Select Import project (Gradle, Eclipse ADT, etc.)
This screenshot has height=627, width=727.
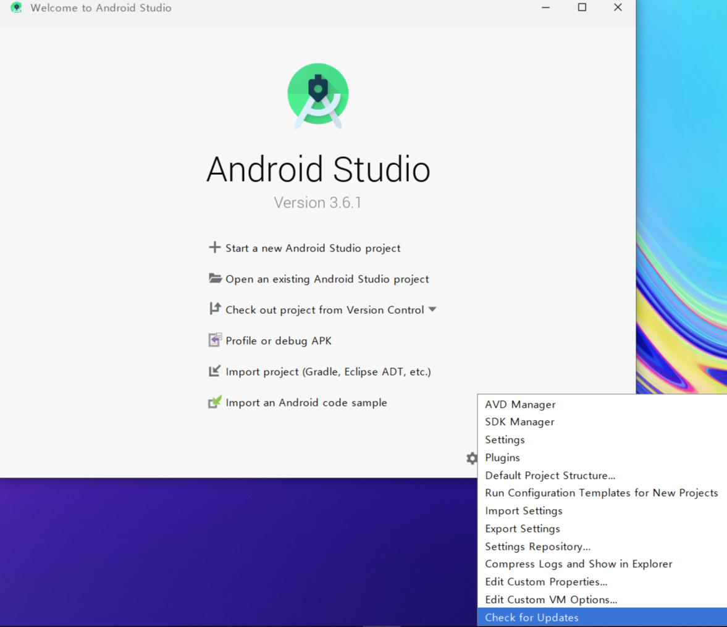pyautogui.click(x=328, y=372)
